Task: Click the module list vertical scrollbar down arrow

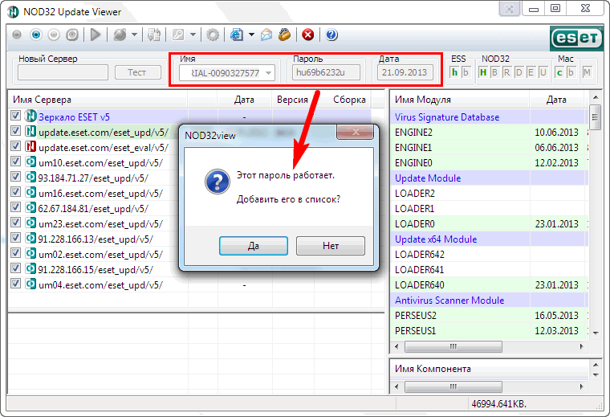Action: [x=596, y=333]
